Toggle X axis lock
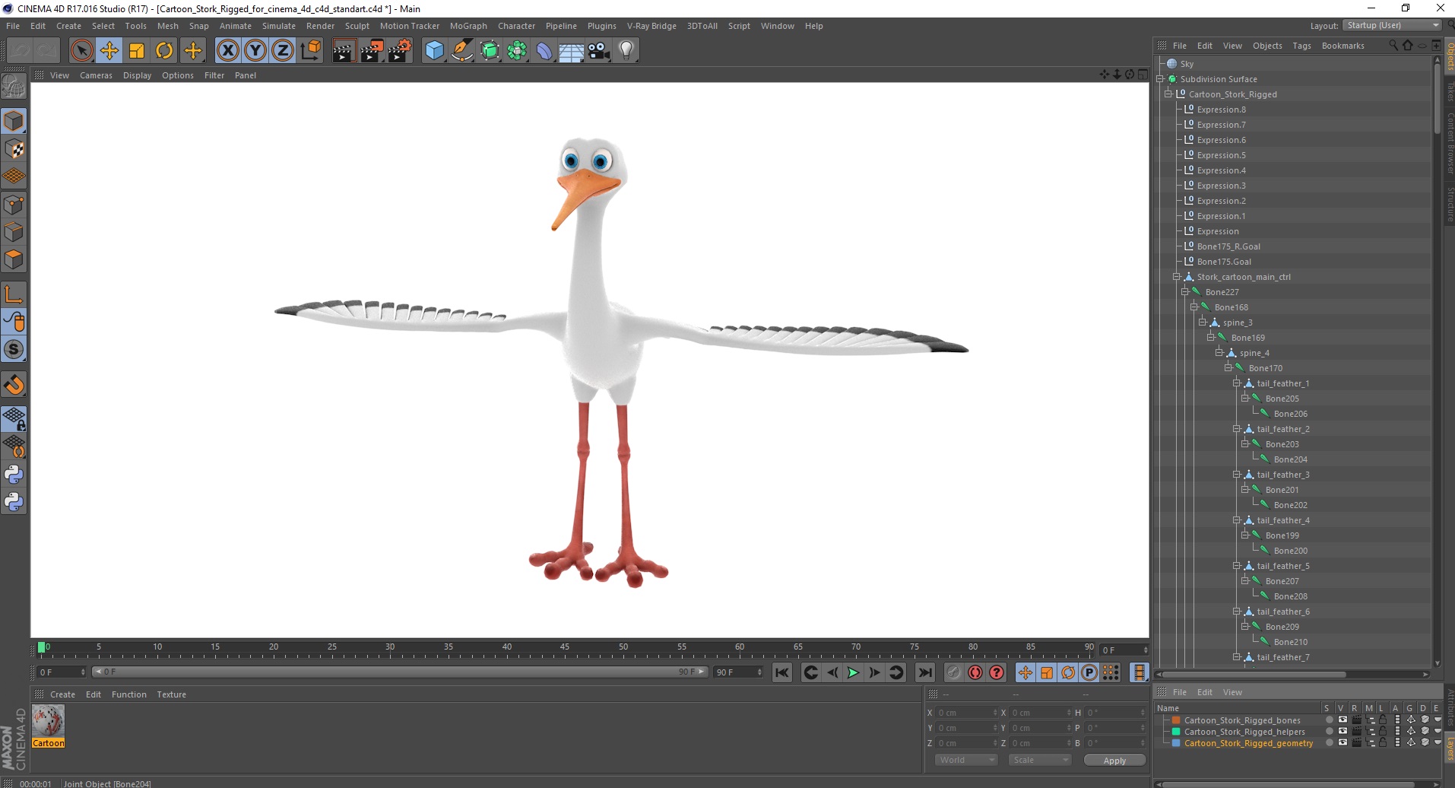This screenshot has width=1455, height=788. coord(227,51)
